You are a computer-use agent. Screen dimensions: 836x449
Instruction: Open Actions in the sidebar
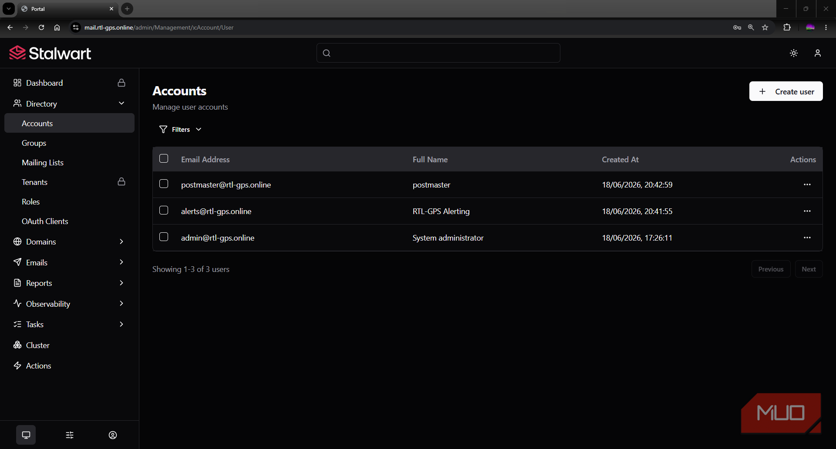click(x=70, y=365)
